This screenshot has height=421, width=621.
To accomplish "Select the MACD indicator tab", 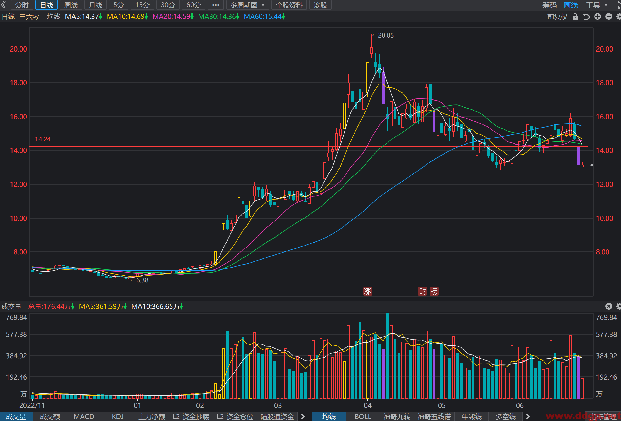I will click(84, 417).
